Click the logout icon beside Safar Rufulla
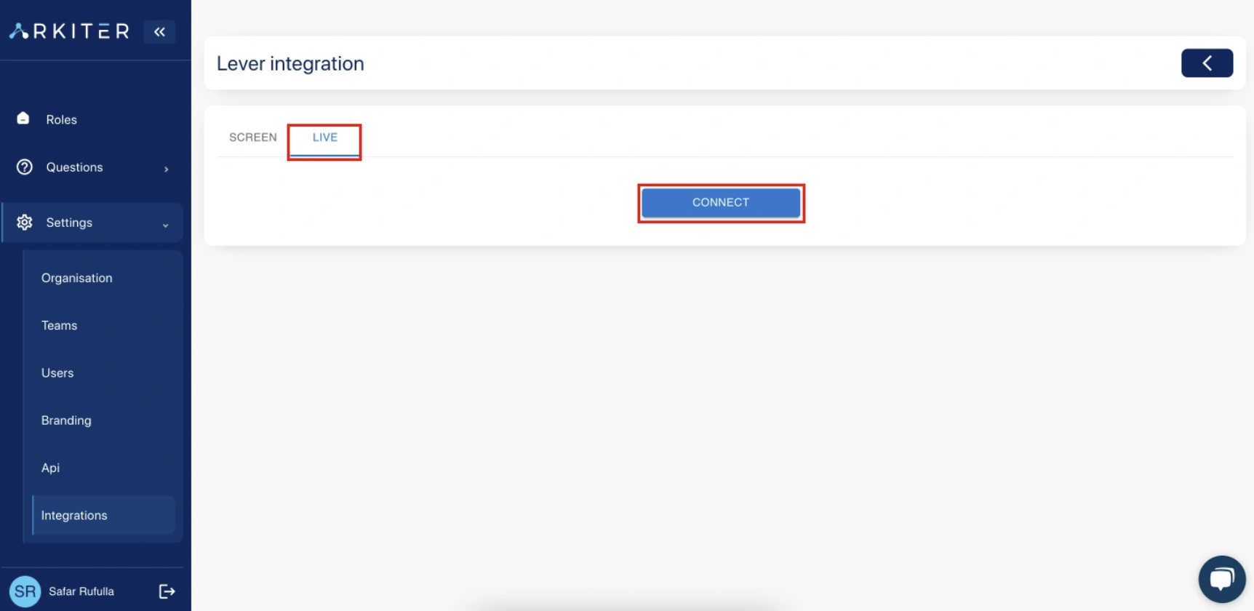This screenshot has height=611, width=1254. pyautogui.click(x=167, y=591)
